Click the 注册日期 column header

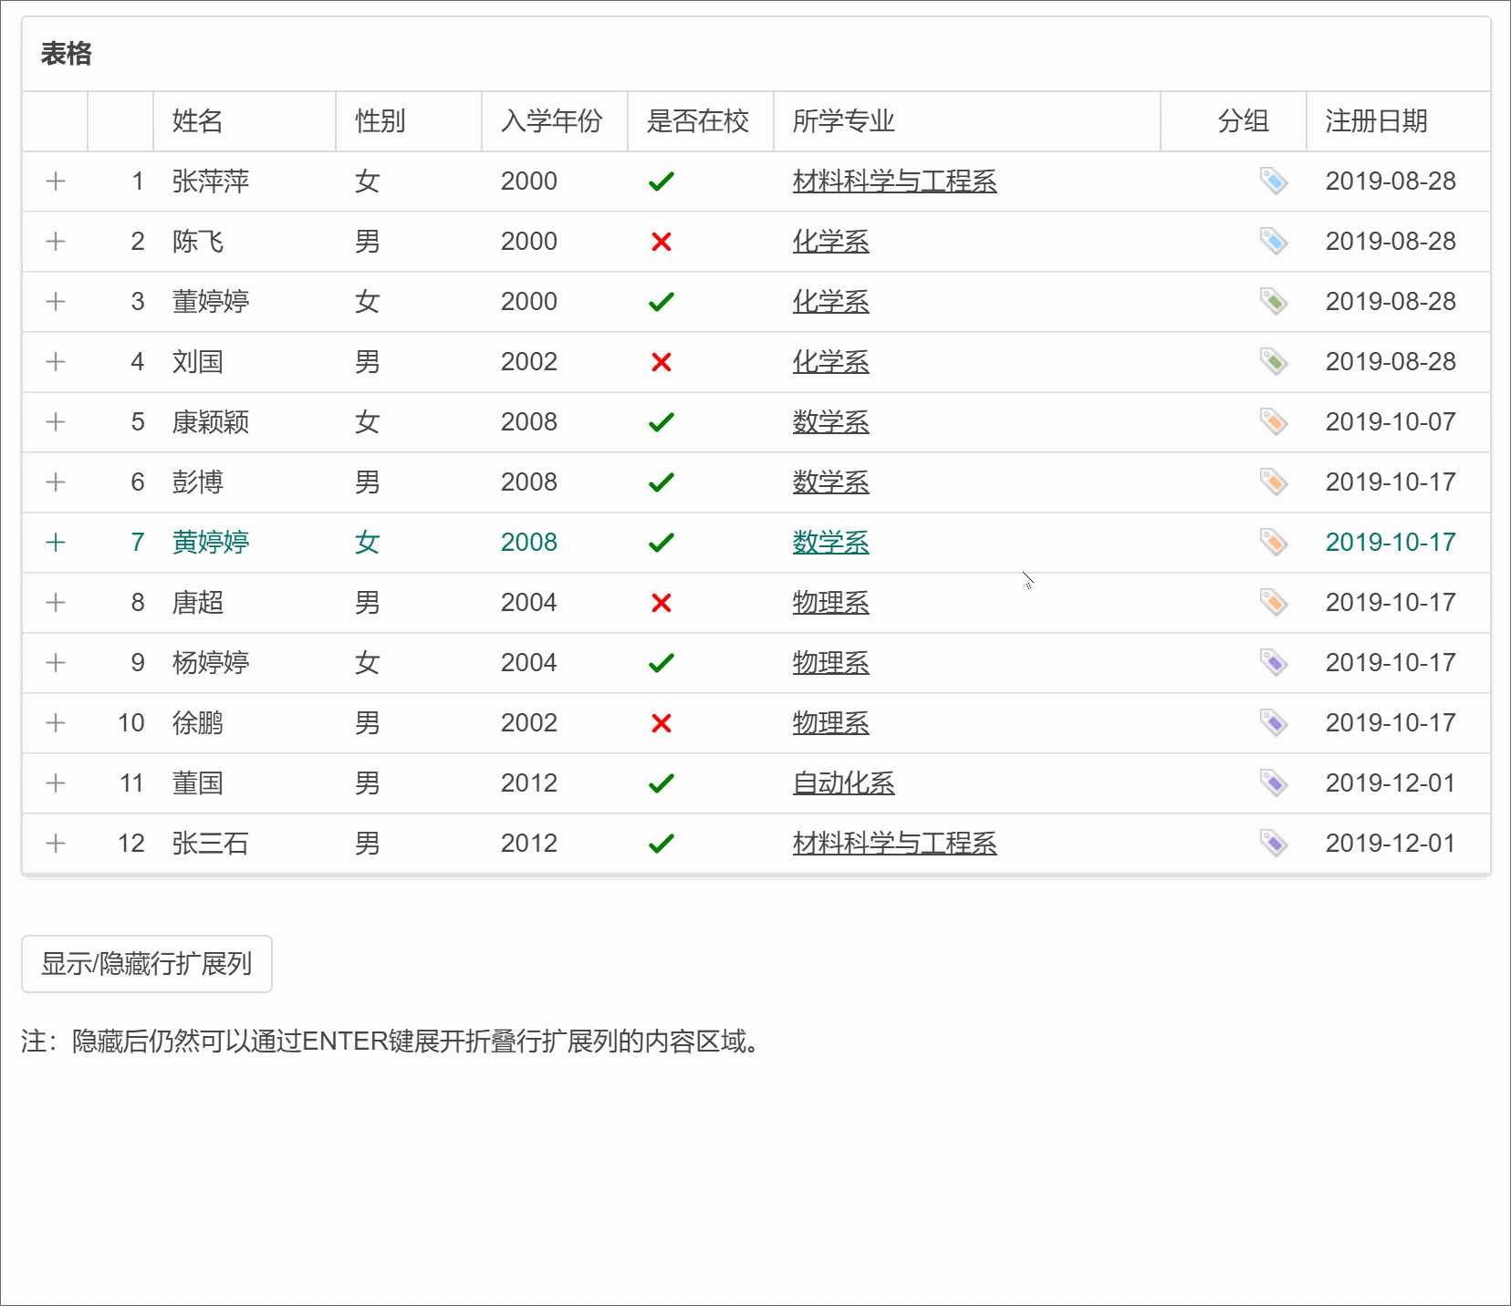pos(1399,121)
